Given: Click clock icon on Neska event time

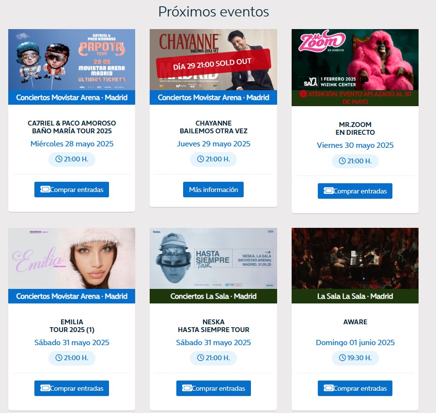Looking at the screenshot, I should pos(201,358).
